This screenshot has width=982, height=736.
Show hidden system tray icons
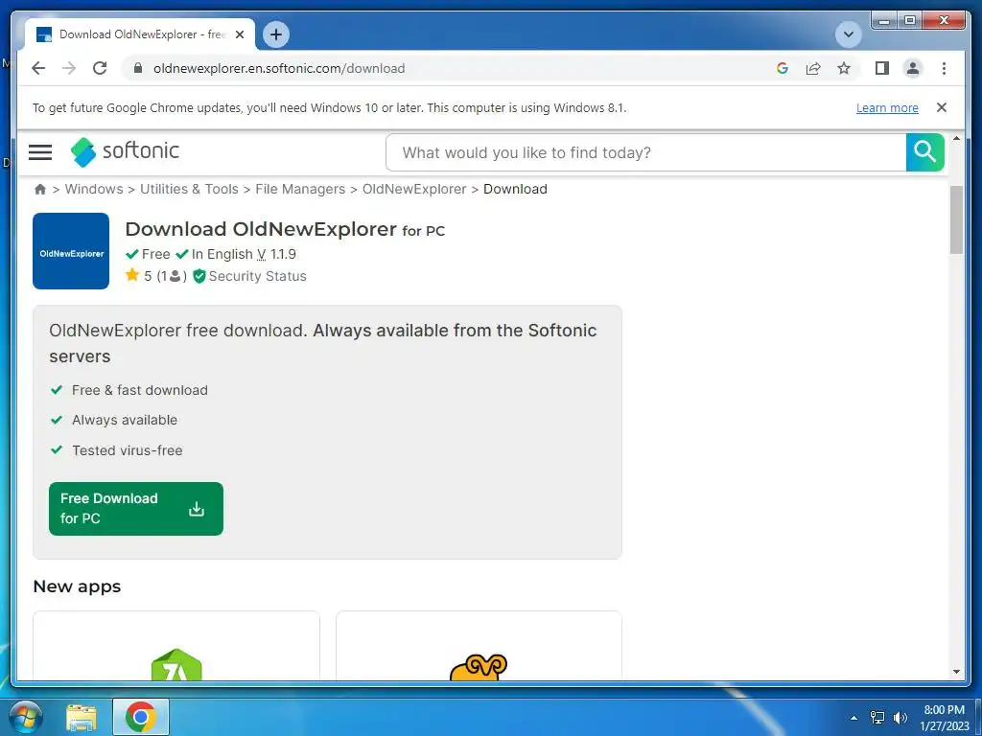pos(853,718)
